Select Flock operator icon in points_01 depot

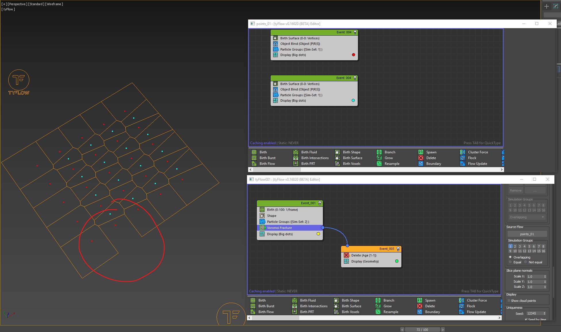462,158
